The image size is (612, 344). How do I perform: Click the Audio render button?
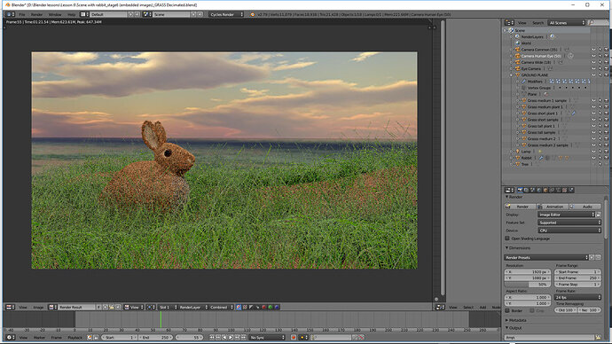click(x=585, y=207)
